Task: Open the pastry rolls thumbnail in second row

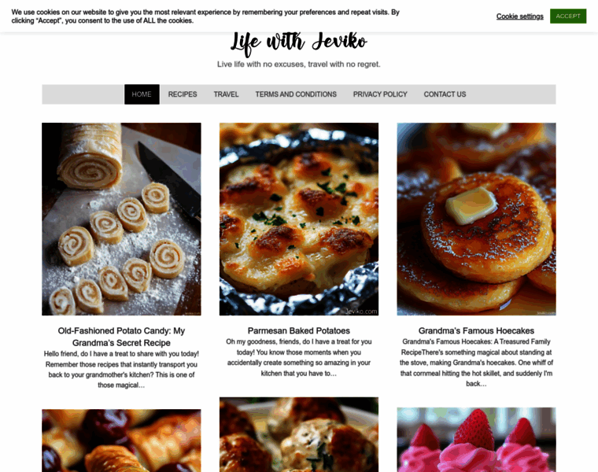Action: (x=121, y=441)
